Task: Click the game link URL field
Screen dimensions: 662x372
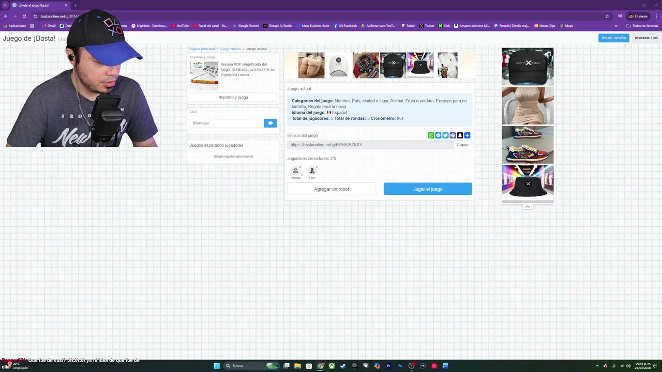Action: [370, 145]
